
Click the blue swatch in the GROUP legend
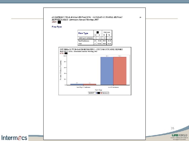(97, 93)
